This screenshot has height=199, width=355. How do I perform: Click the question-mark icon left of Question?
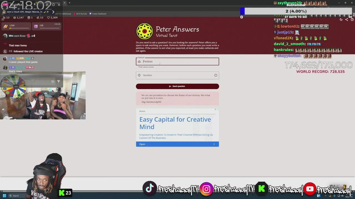(139, 75)
